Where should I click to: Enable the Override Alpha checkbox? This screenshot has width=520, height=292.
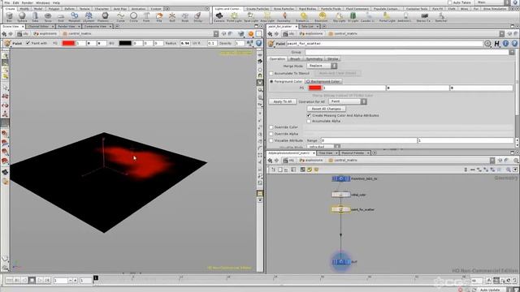tap(271, 134)
